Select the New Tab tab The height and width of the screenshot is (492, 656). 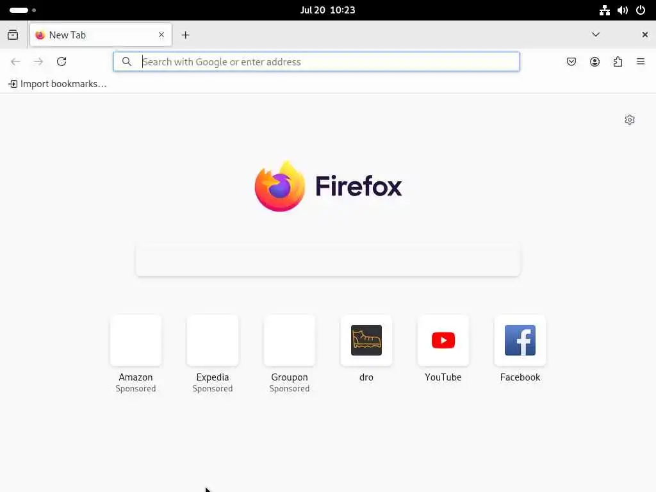click(101, 35)
